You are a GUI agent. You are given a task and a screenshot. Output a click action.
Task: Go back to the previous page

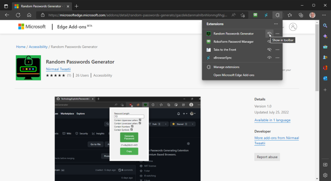click(x=7, y=15)
